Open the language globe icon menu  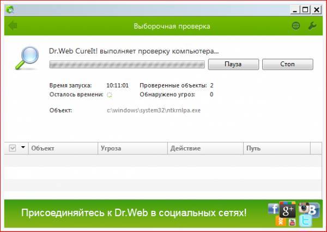click(296, 26)
